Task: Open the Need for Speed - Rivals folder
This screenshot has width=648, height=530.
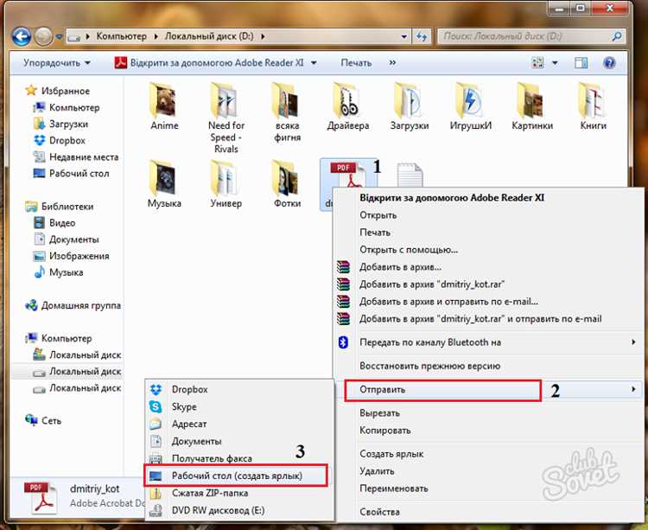Action: click(226, 101)
